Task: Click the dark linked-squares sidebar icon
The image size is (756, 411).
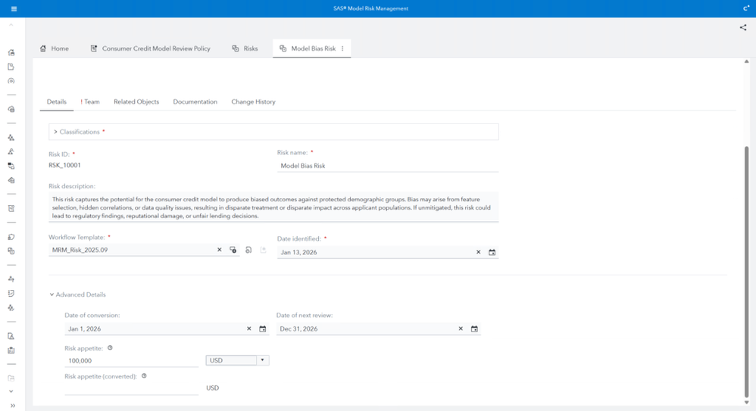Action: coord(11,166)
